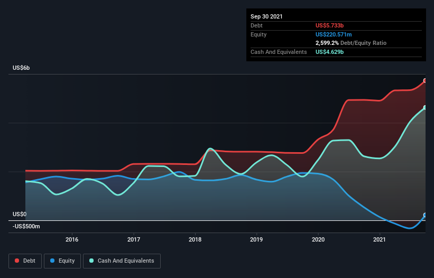This screenshot has width=434, height=278.
Task: Click the 2017 axis label
Action: click(134, 239)
